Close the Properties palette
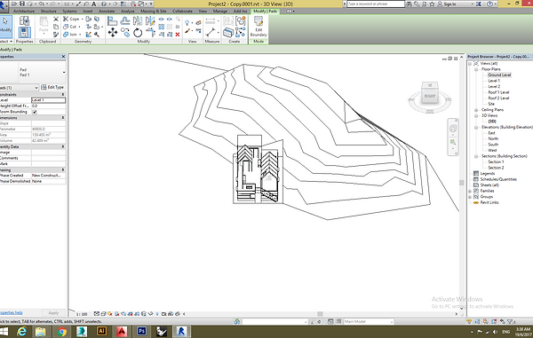This screenshot has width=533, height=338. (63, 57)
